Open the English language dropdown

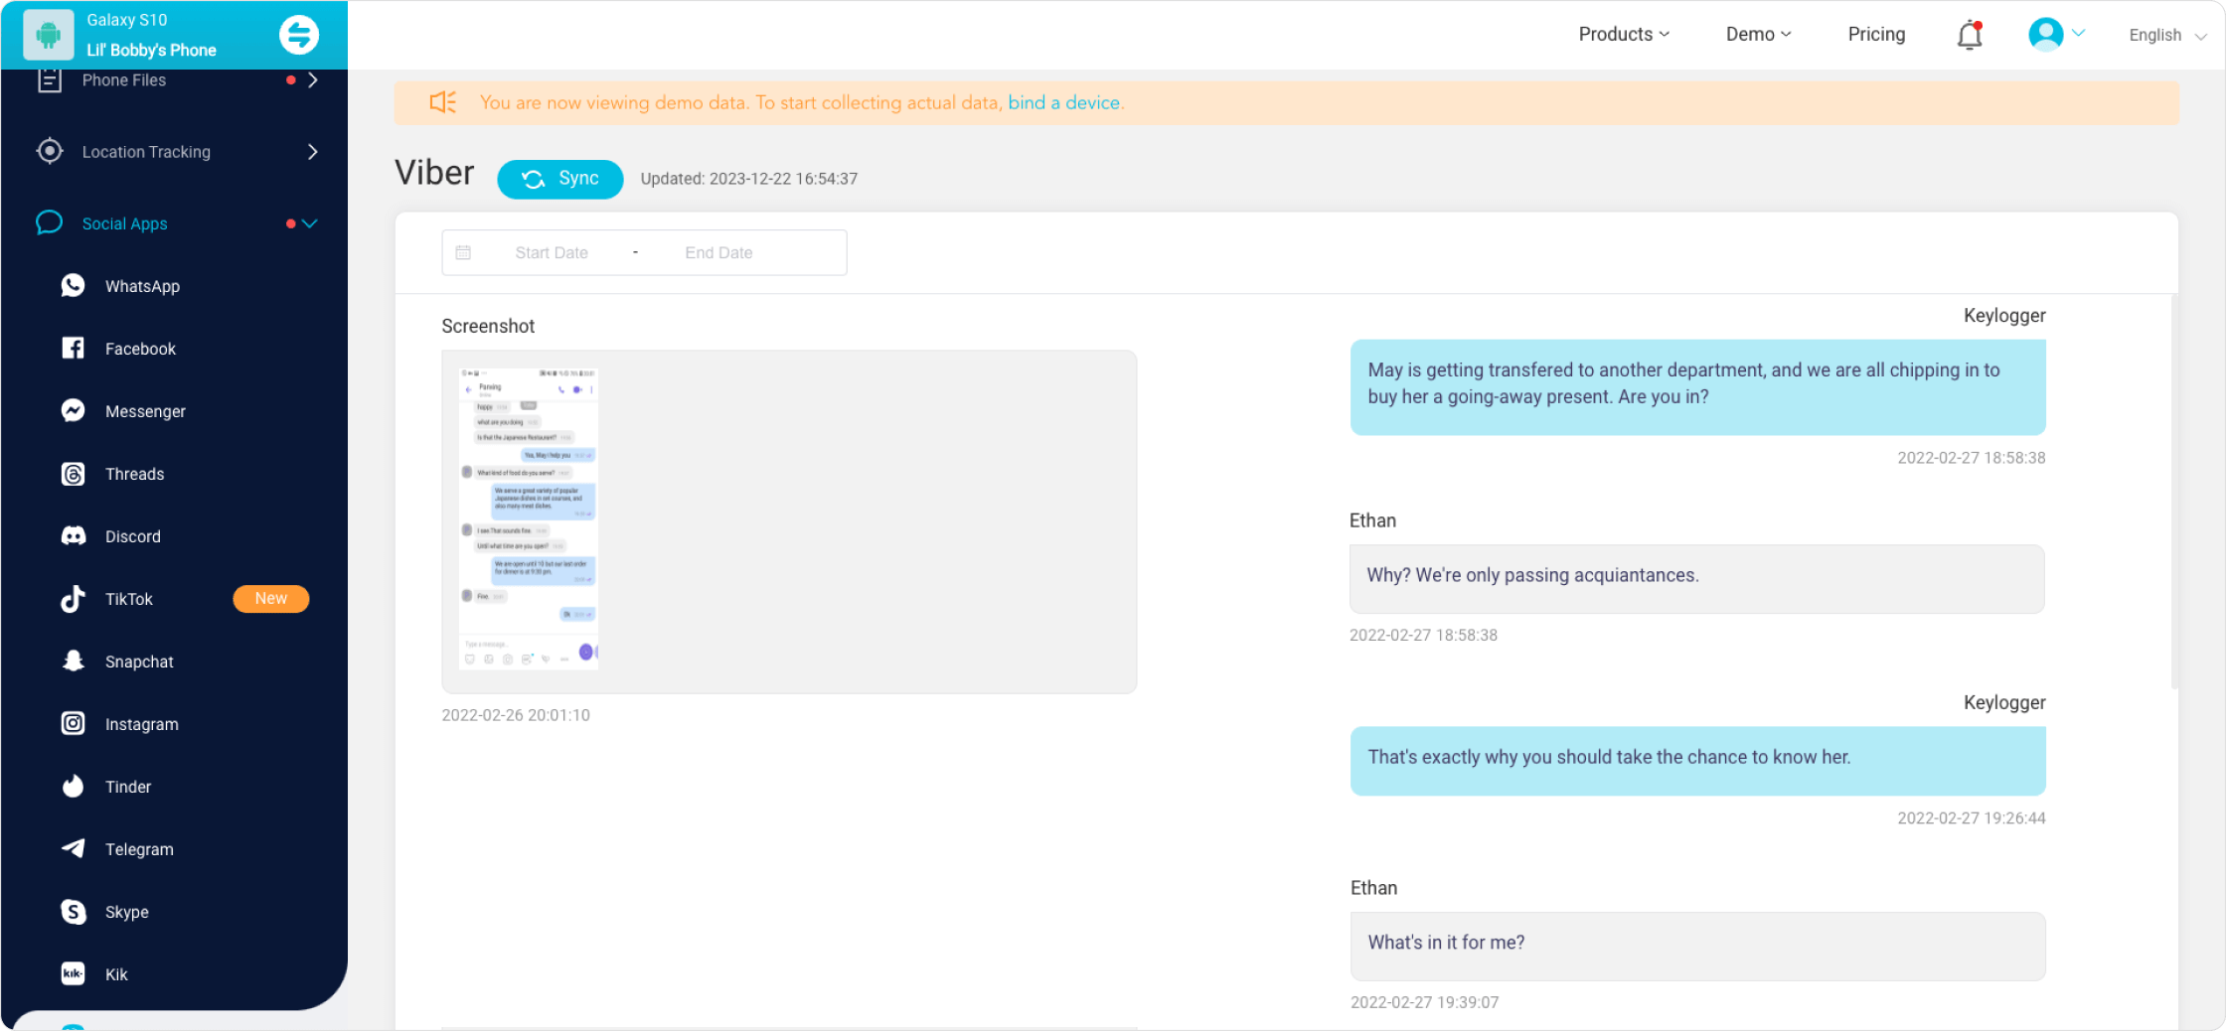pyautogui.click(x=2167, y=35)
